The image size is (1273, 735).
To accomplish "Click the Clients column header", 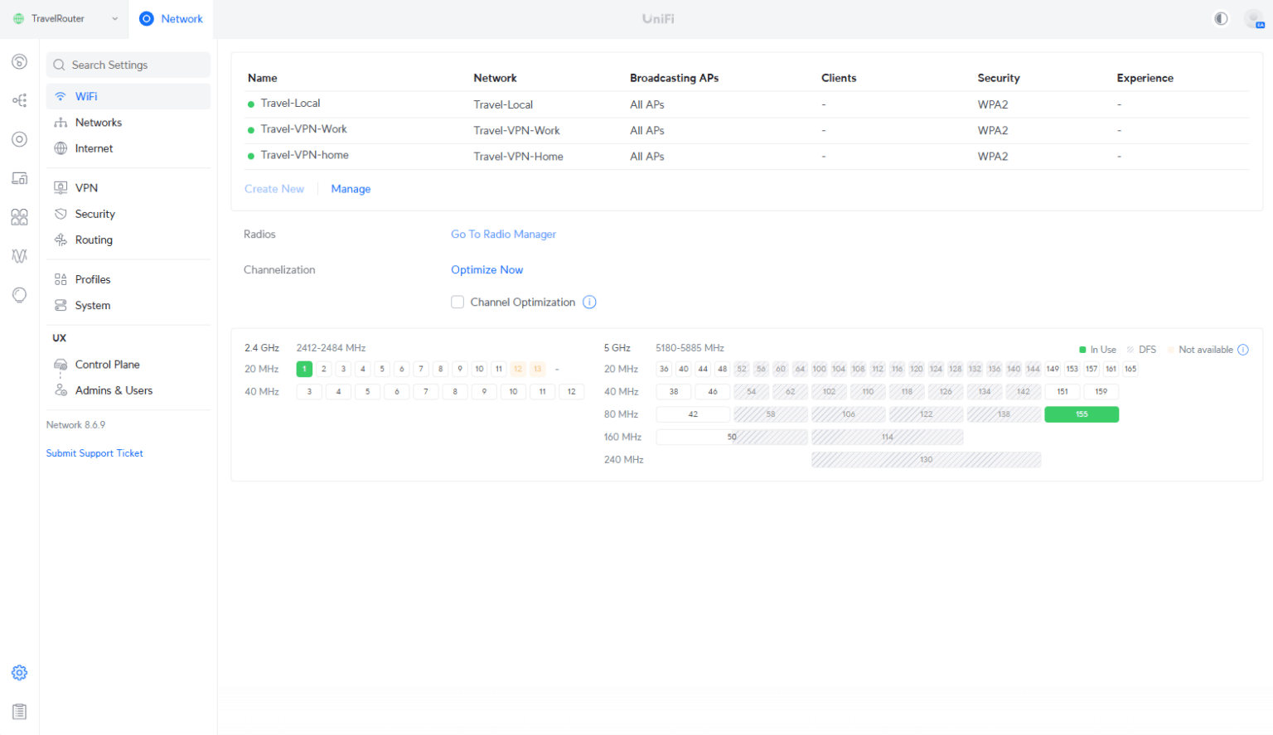I will point(839,78).
